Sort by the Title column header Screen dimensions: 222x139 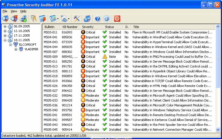172,27
